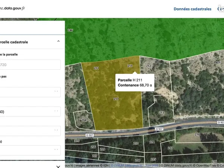Open the dropdown field ending in '60)'
The image size is (224, 168).
(x=30, y=111)
